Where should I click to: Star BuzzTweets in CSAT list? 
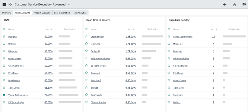[x=4, y=80]
